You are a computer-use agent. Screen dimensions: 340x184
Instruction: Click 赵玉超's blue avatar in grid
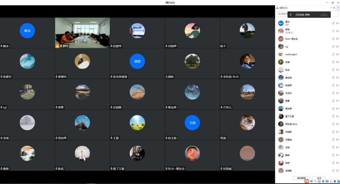pos(192,123)
